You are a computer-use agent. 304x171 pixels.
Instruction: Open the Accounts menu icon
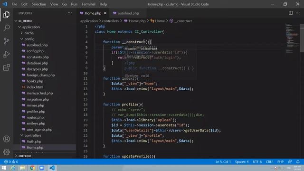click(x=6, y=139)
